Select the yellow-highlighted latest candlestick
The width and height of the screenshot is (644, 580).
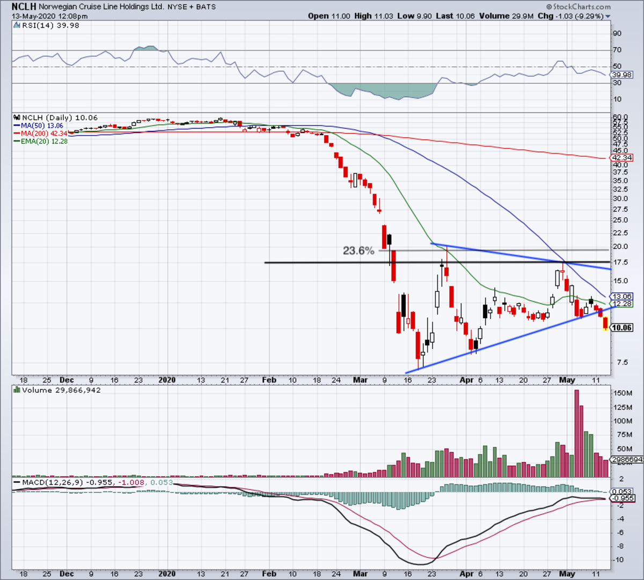(x=606, y=324)
